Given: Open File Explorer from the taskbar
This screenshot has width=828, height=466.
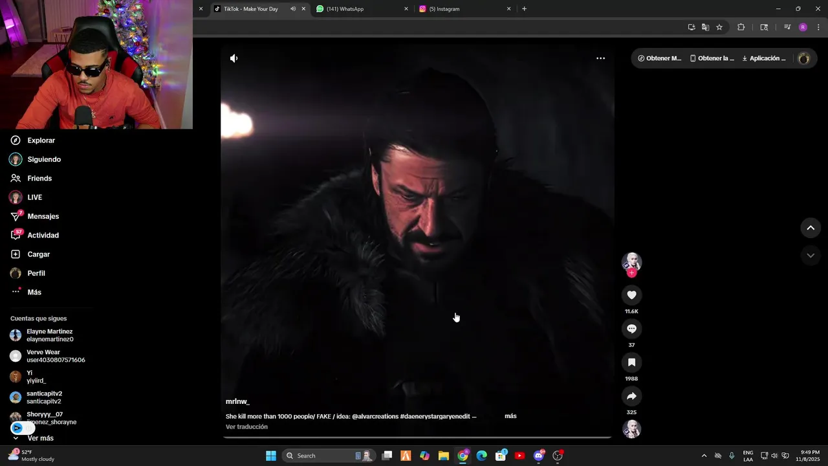Looking at the screenshot, I should (x=444, y=456).
